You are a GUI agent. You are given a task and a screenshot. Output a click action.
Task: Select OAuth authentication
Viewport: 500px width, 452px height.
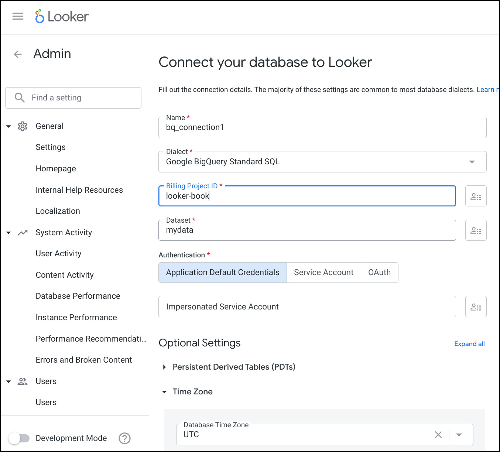click(x=380, y=273)
